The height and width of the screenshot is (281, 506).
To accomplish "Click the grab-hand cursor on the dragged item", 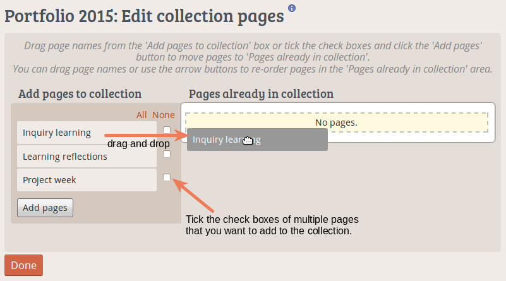I will (248, 140).
